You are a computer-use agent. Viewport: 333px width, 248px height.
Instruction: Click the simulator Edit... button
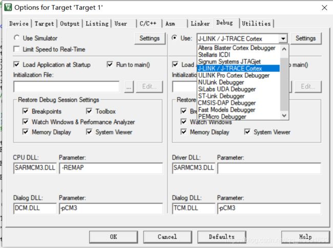pyautogui.click(x=149, y=87)
